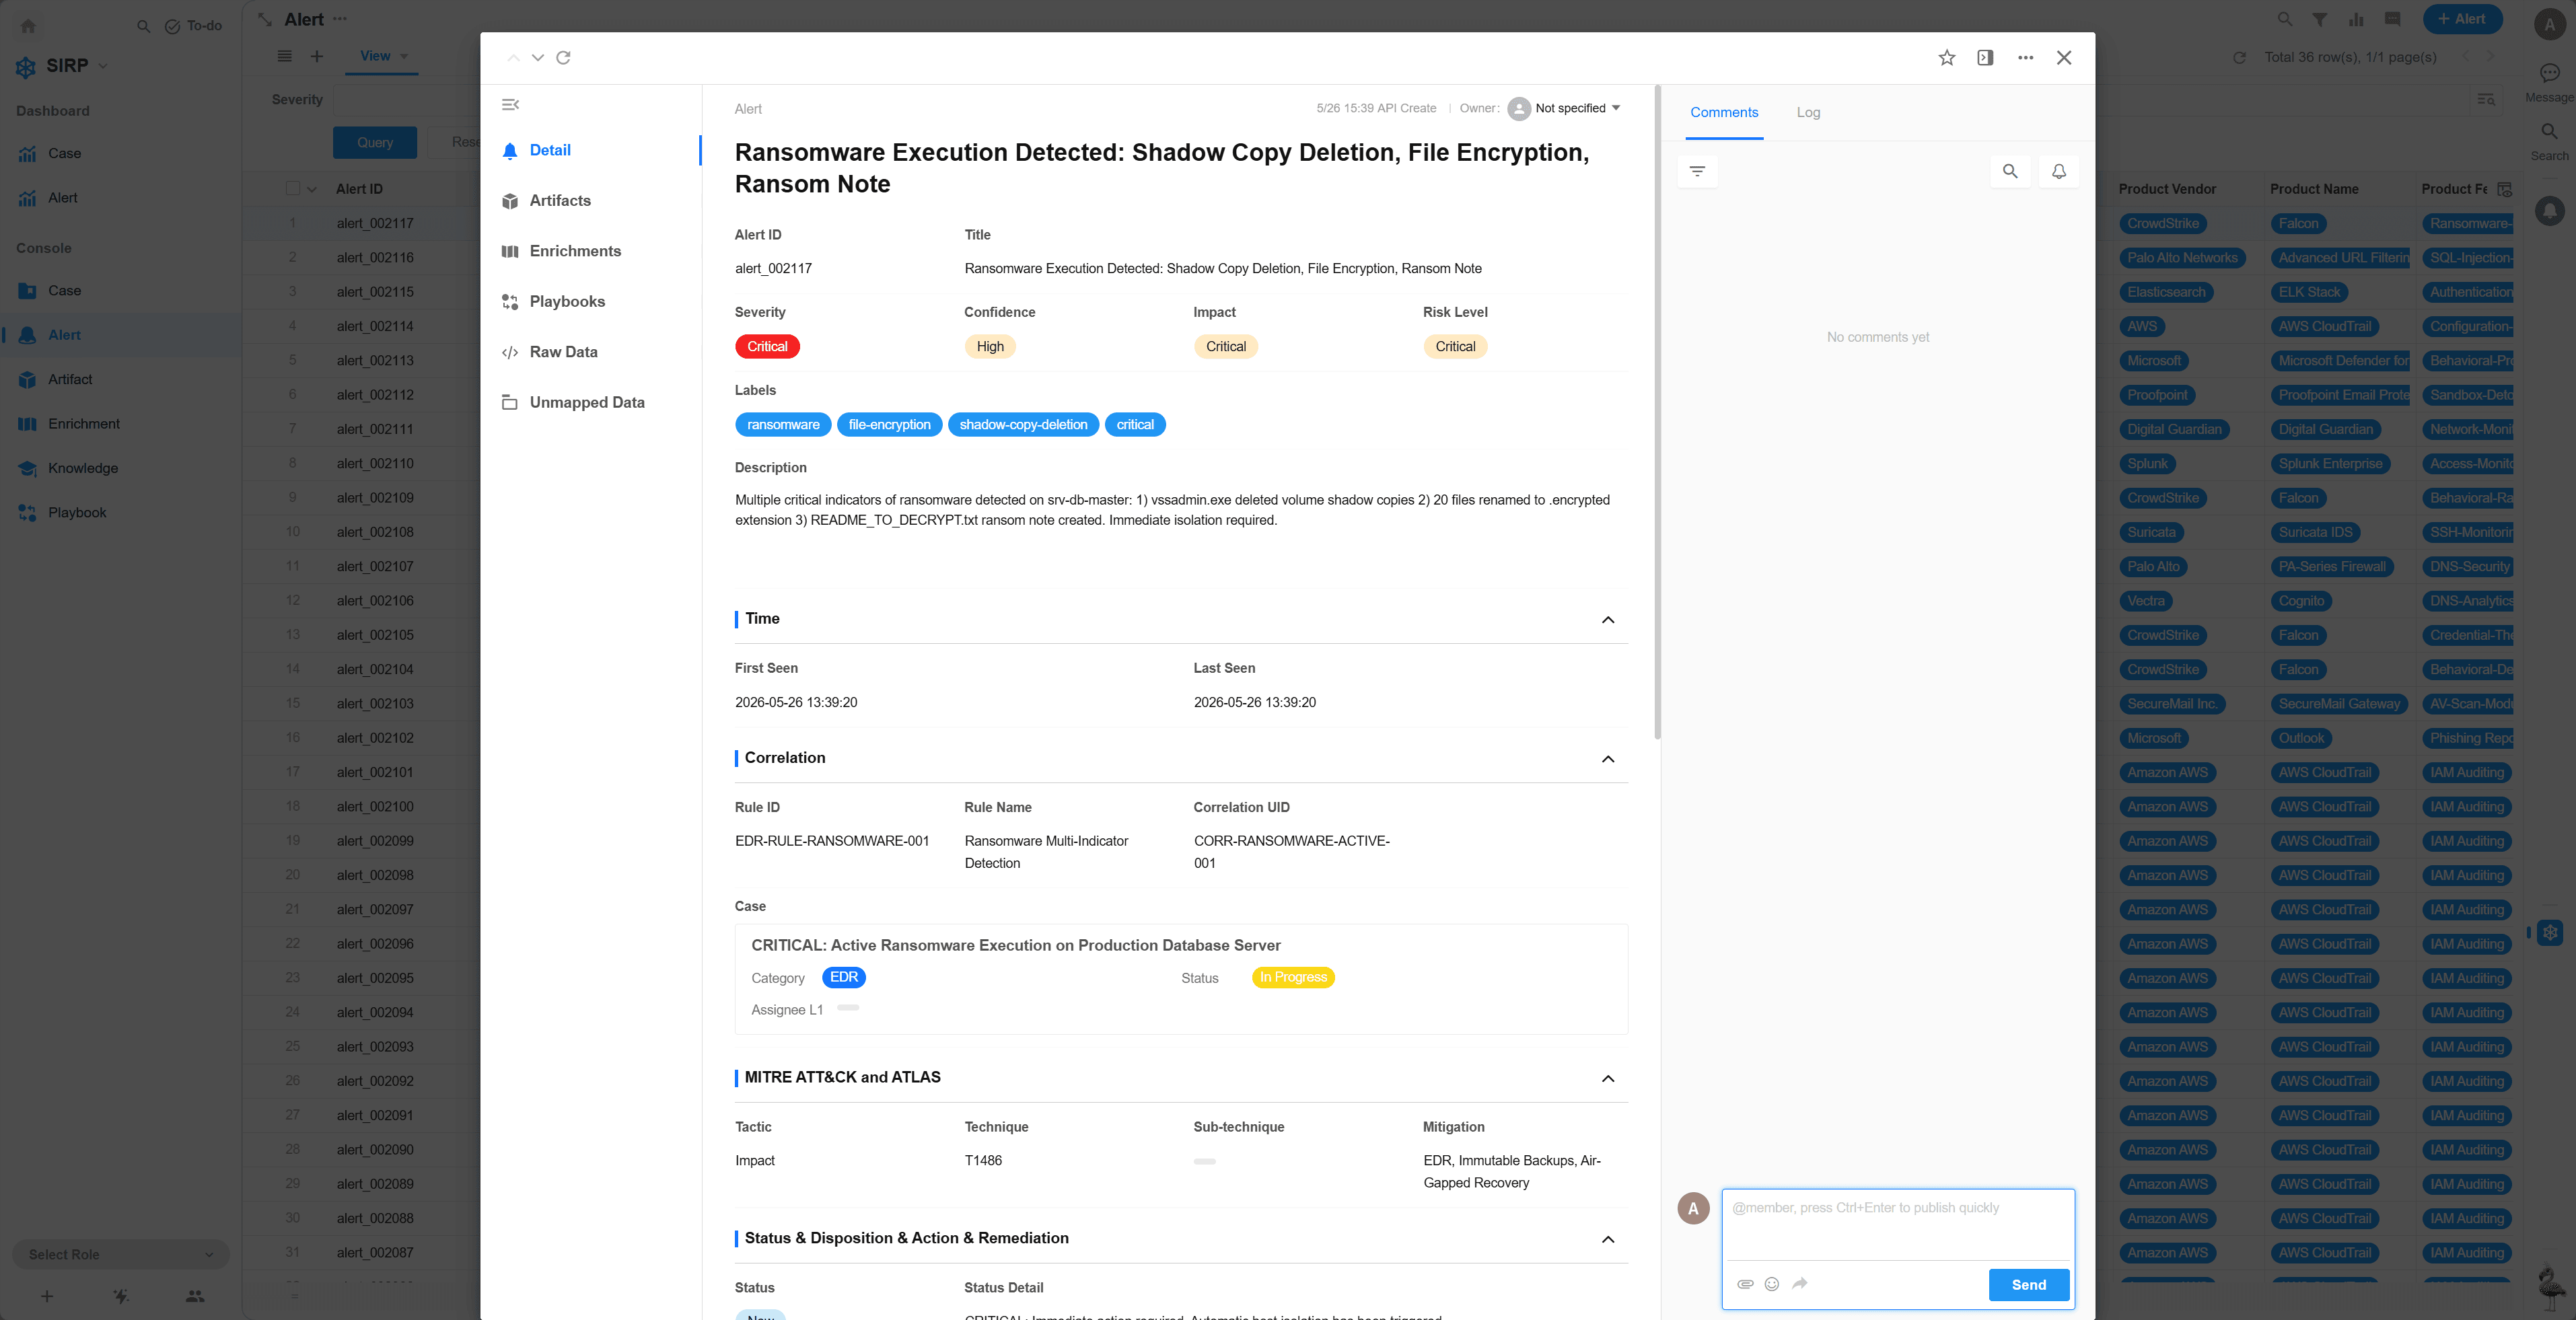This screenshot has height=1320, width=2576.
Task: Switch to the Log tab
Action: [x=1808, y=112]
